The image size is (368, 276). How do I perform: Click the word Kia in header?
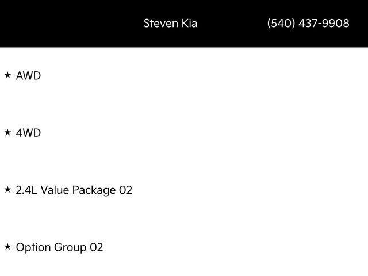(x=189, y=23)
